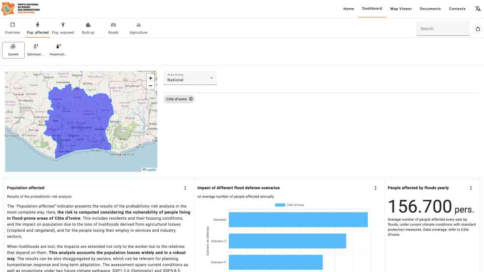The height and width of the screenshot is (272, 484).
Task: Select the Current climate scenario
Action: (x=13, y=50)
